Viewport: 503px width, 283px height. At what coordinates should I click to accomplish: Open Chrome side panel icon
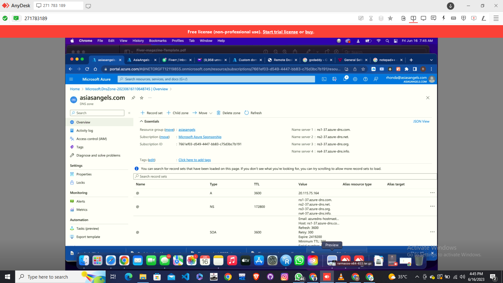pyautogui.click(x=415, y=69)
